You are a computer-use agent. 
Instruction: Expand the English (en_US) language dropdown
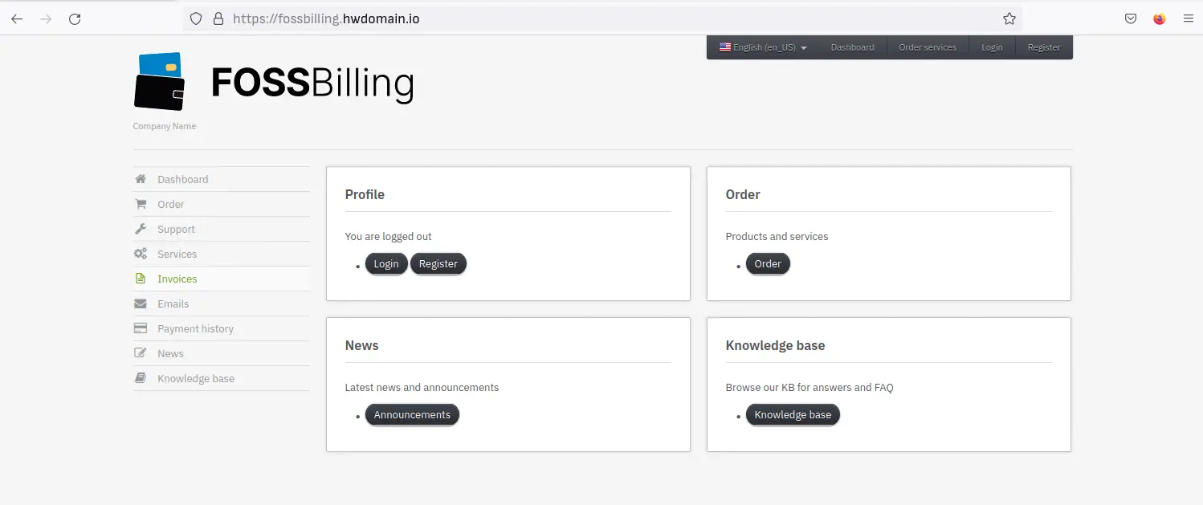[764, 47]
